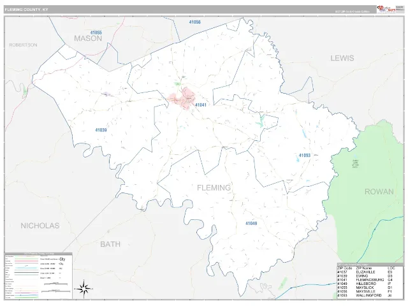Click 41037 in the ZIP table

[342, 272]
